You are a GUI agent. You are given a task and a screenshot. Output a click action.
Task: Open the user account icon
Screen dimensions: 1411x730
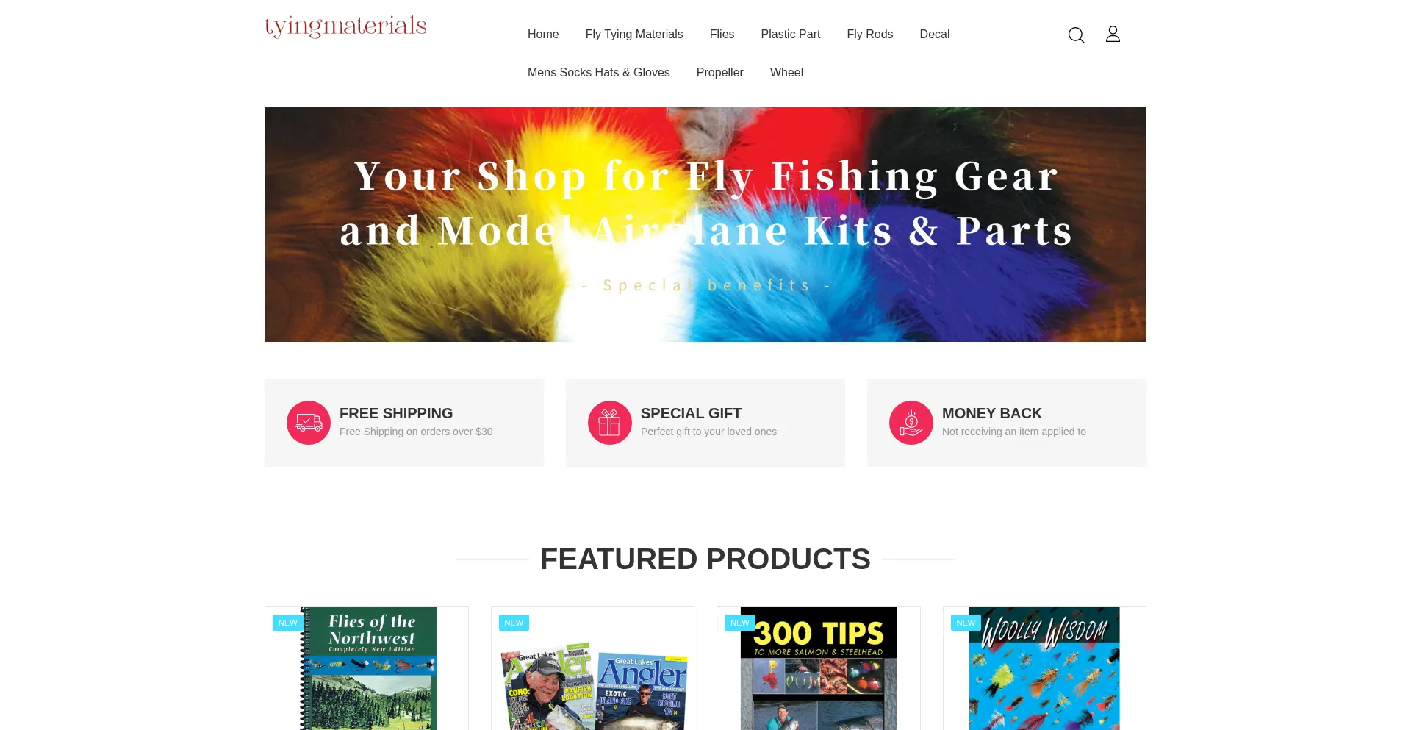(x=1113, y=34)
